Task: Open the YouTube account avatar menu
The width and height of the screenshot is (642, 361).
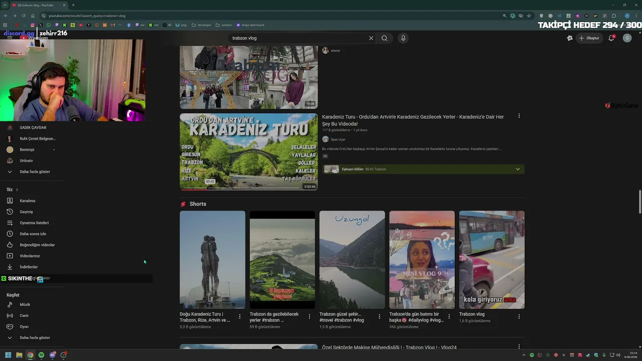Action: (x=627, y=38)
